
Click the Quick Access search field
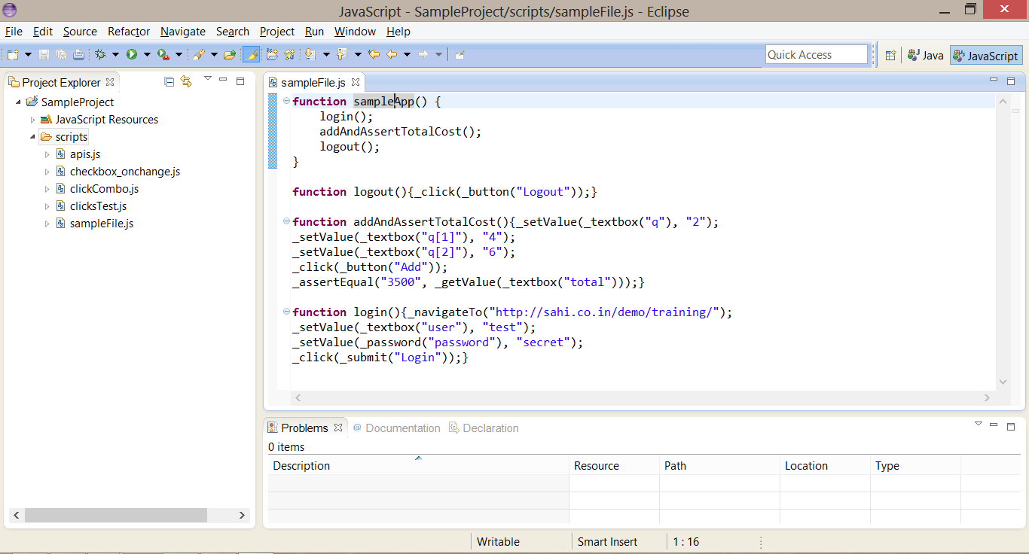[816, 55]
